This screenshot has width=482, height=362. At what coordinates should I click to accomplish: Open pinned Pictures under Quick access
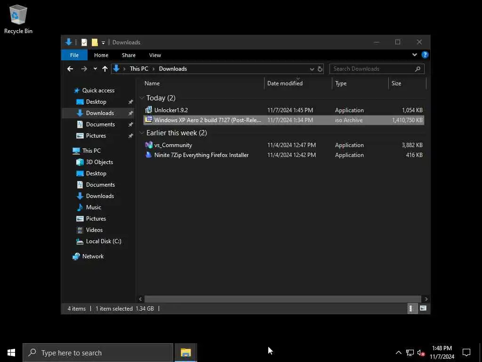click(x=96, y=136)
